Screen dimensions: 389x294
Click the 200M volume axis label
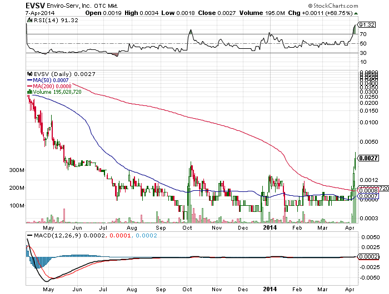click(17, 188)
